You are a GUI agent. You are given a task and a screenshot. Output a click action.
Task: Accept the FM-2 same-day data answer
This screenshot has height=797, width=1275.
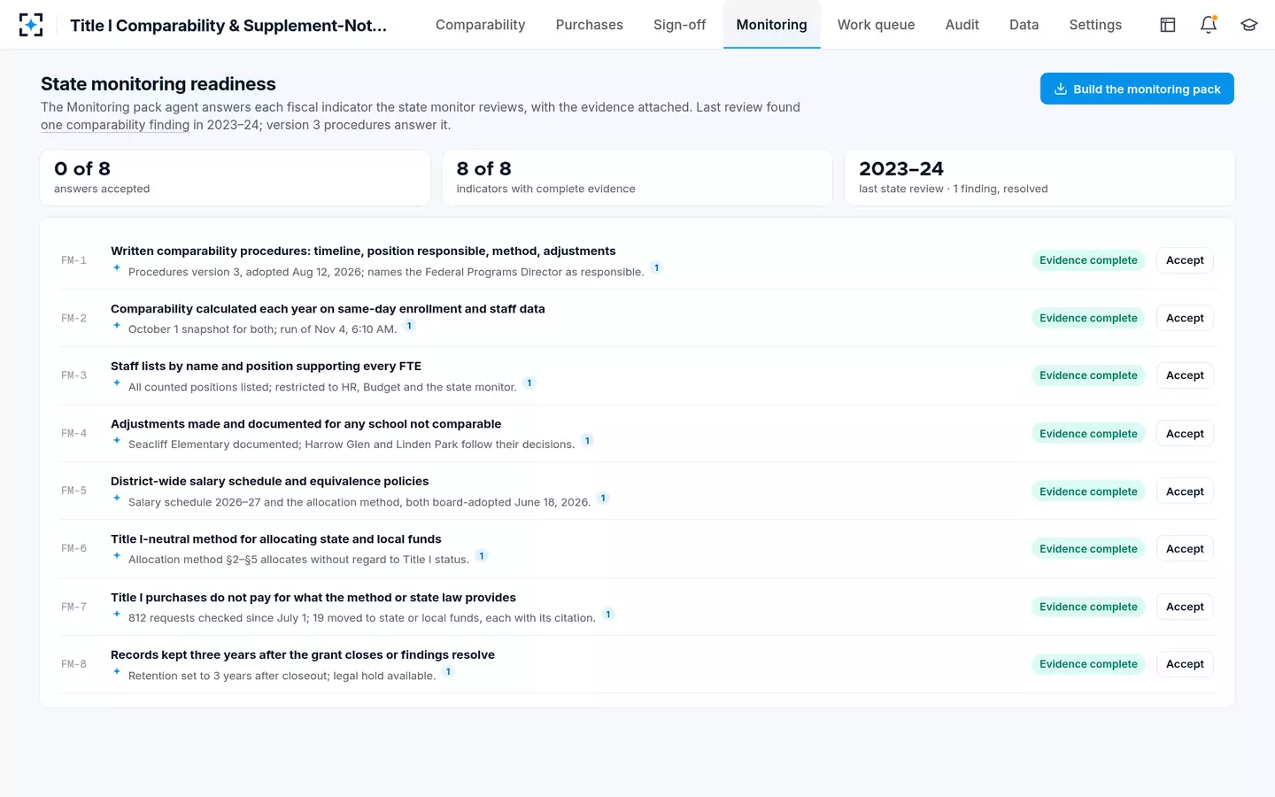pos(1185,318)
